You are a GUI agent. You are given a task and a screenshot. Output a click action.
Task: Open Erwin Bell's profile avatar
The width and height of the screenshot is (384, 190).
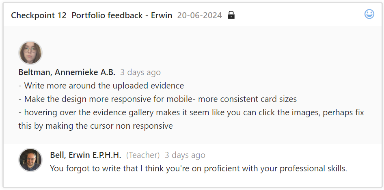point(30,160)
